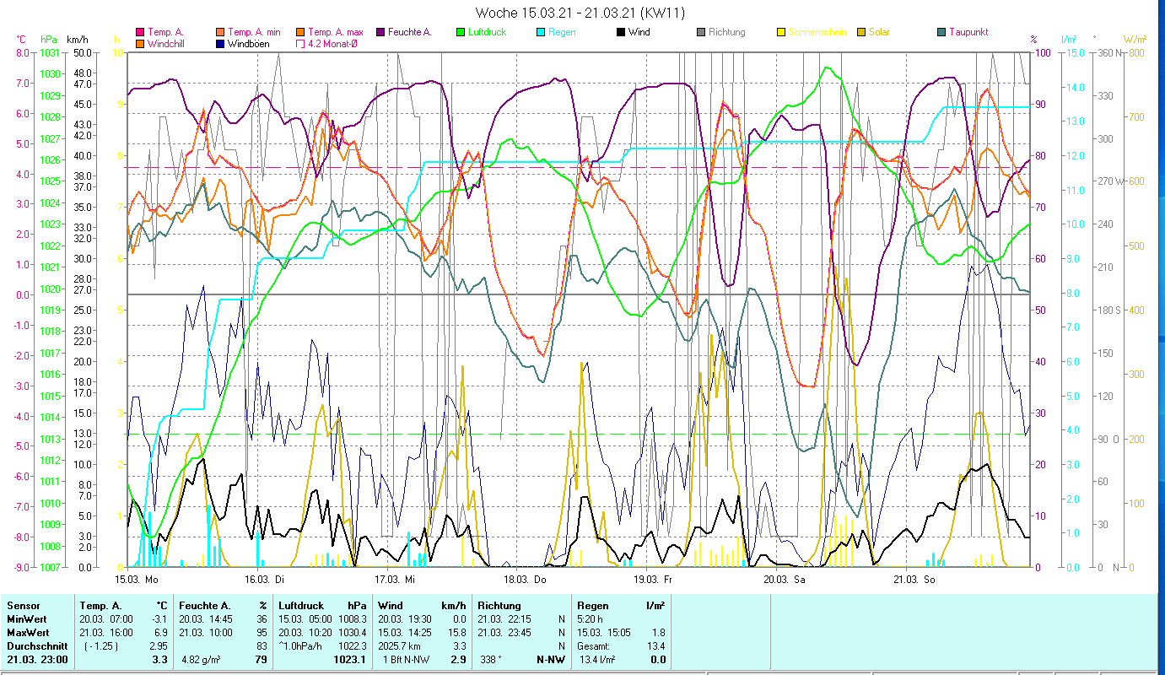Select the purple Feuchte A. legend swatch
Viewport: 1165px width, 675px height.
tap(380, 32)
